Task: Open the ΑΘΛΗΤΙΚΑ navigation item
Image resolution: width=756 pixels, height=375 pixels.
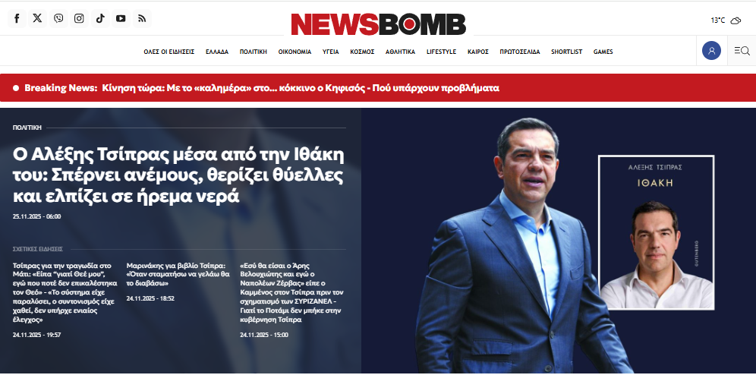Action: click(400, 52)
